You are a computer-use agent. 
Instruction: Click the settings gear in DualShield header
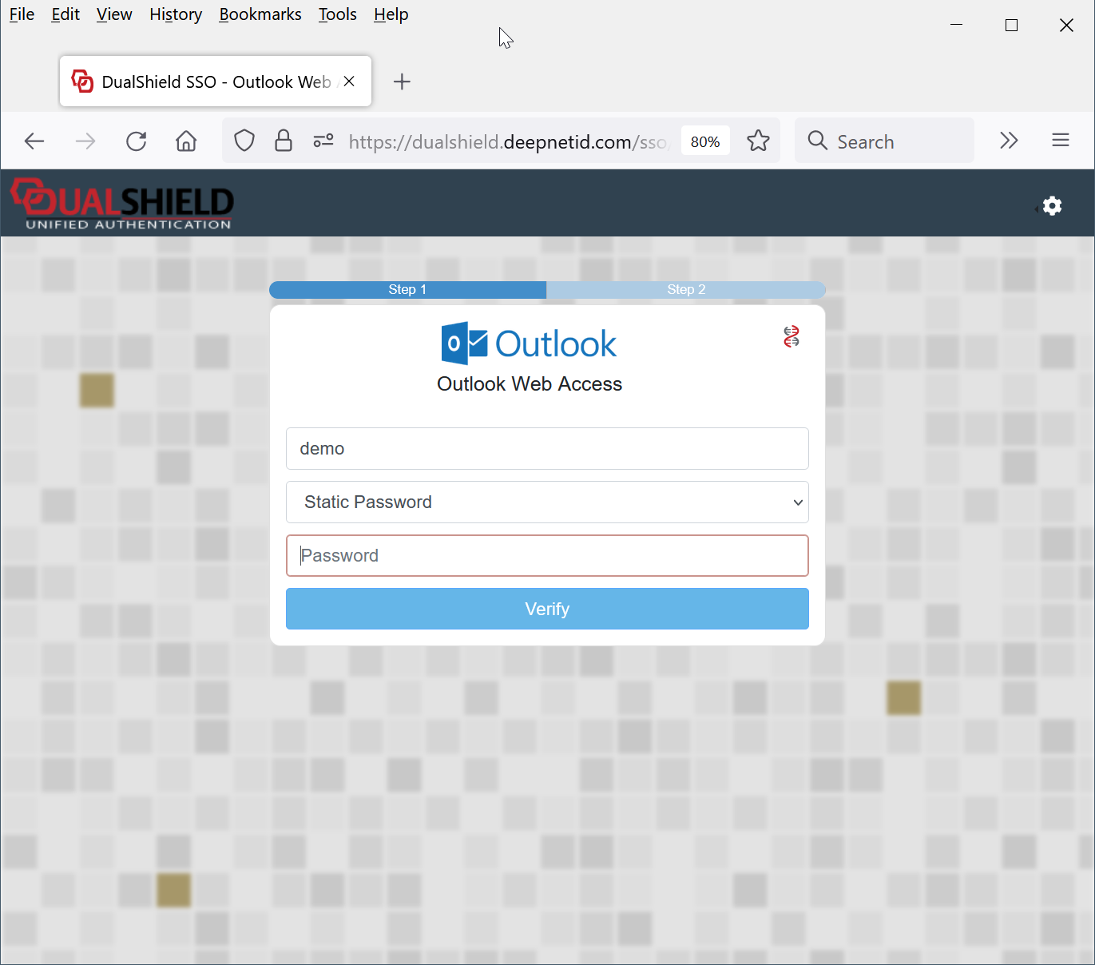click(x=1052, y=206)
